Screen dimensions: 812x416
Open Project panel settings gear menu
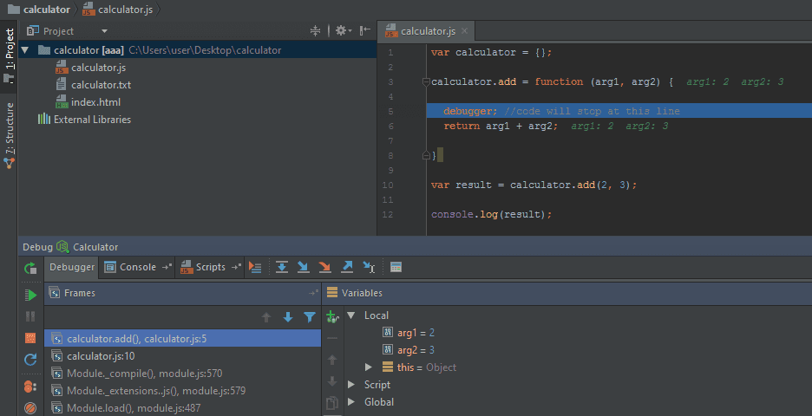(x=344, y=31)
